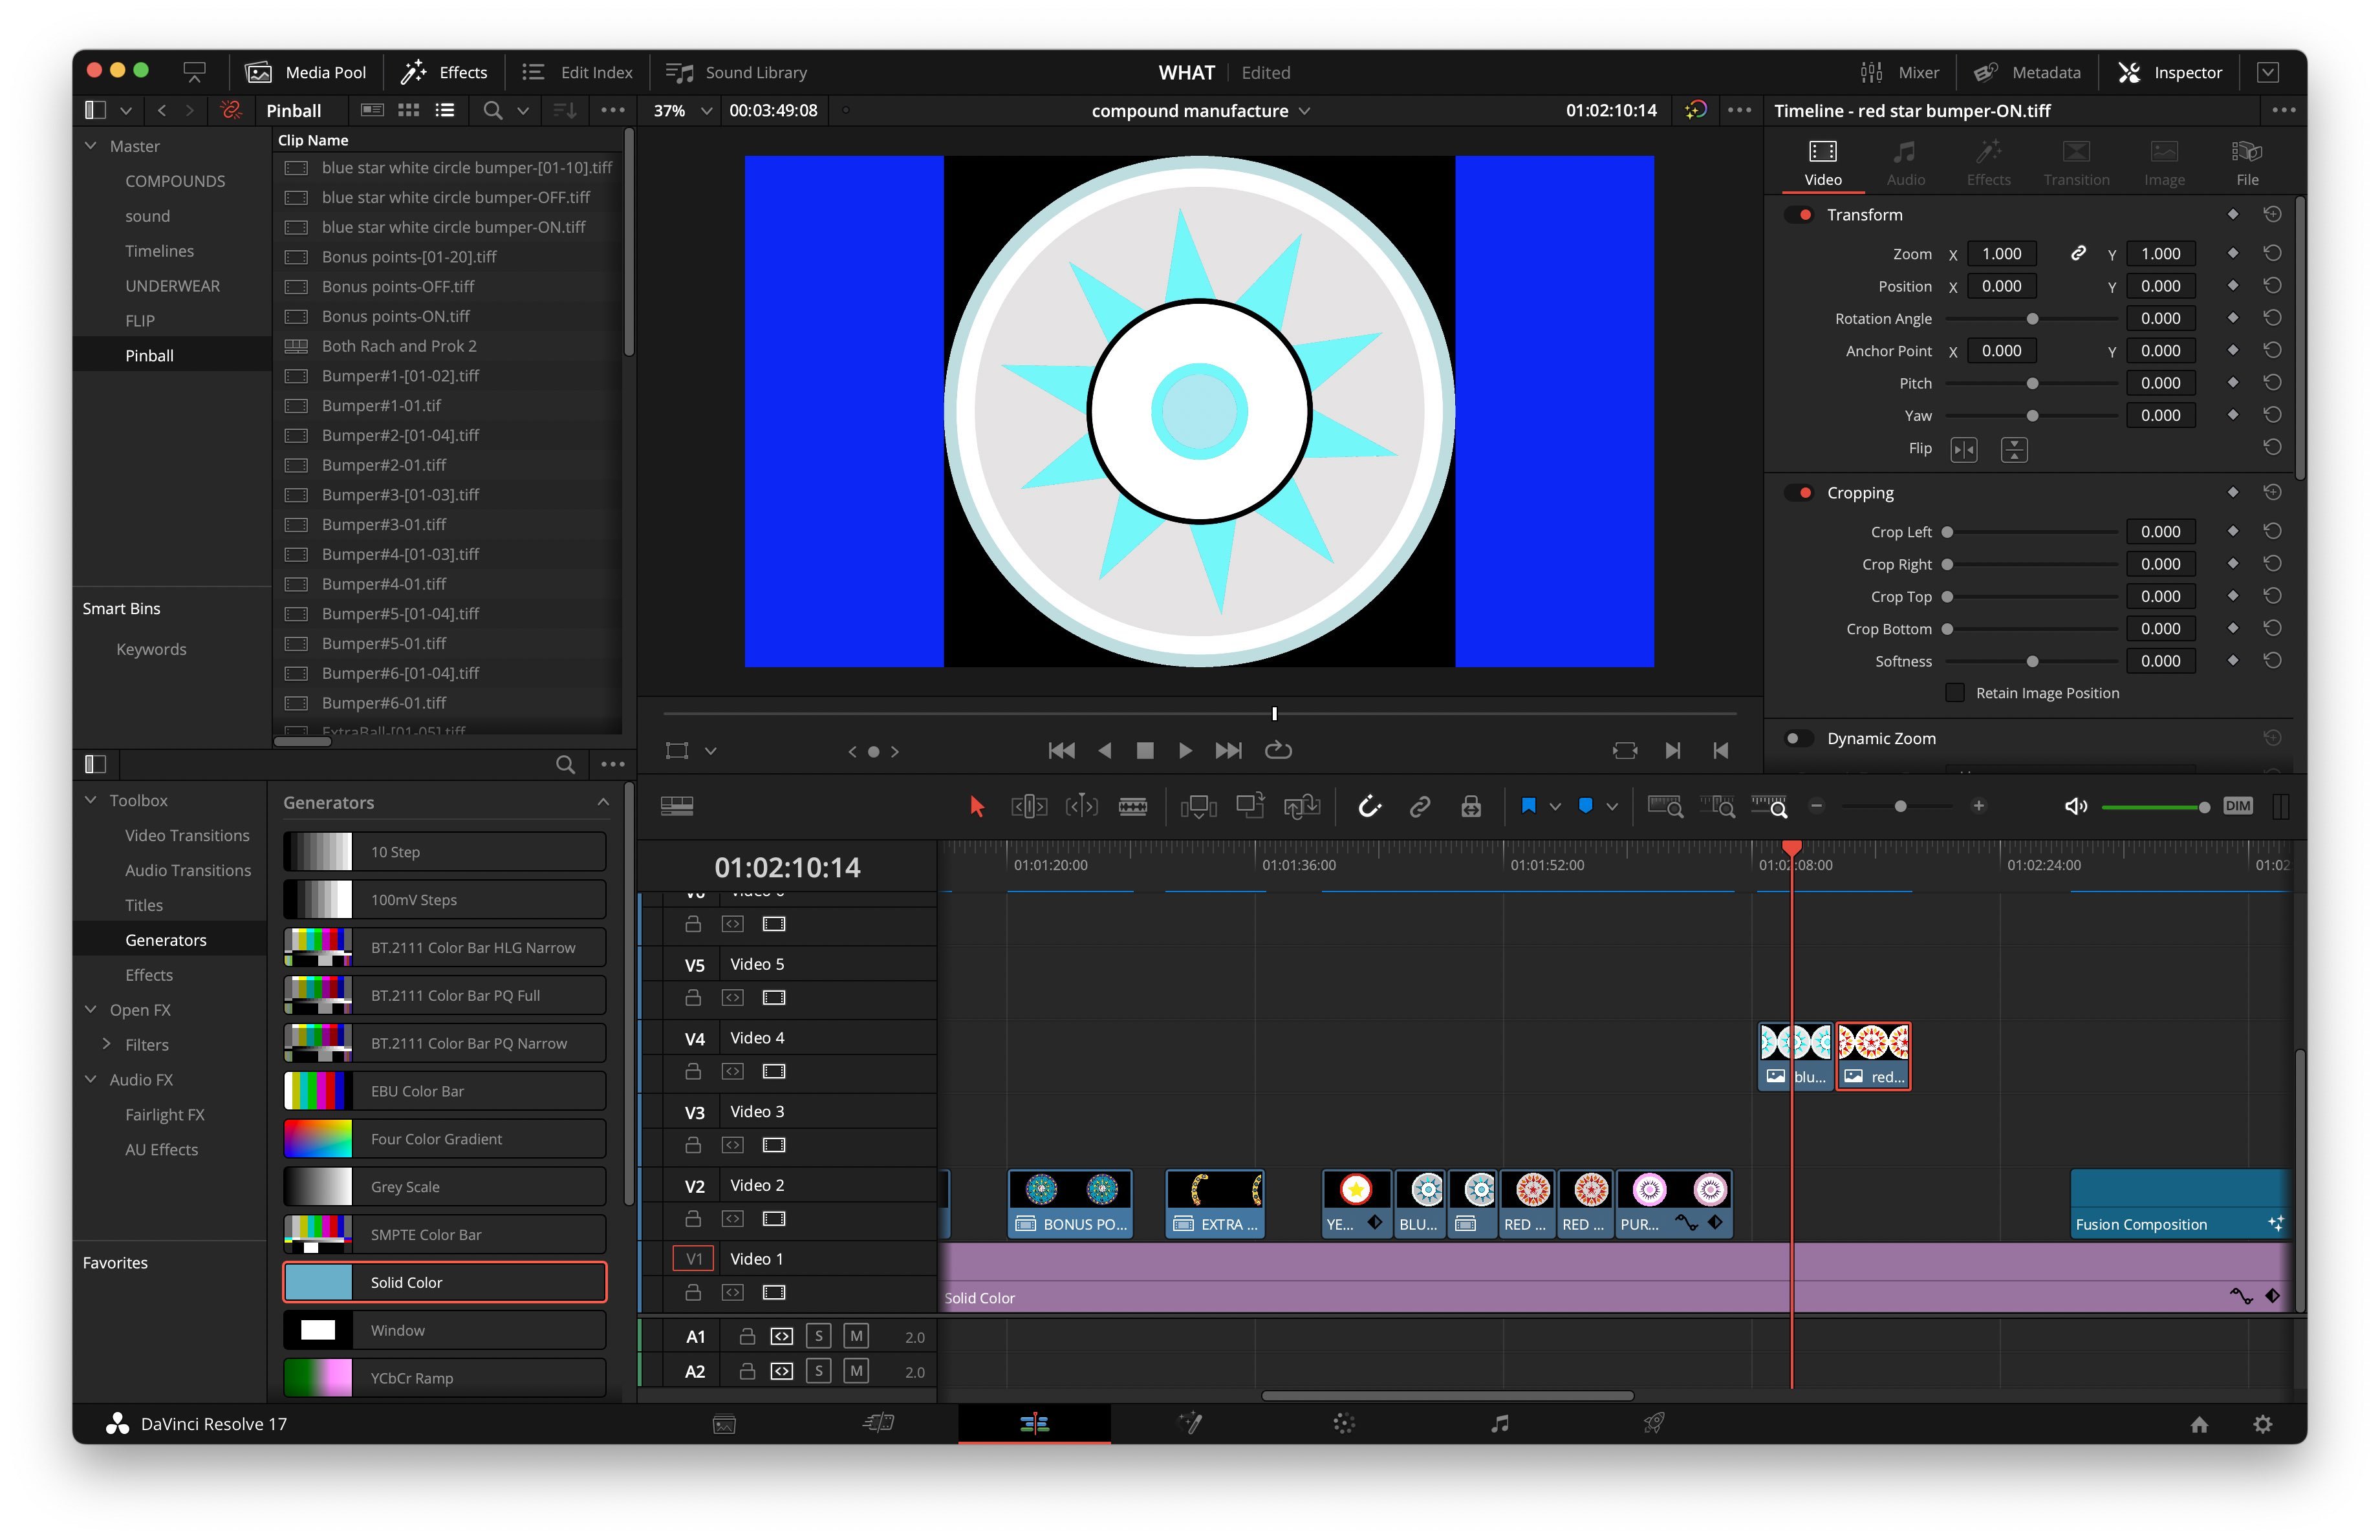
Task: Stop playback
Action: point(1145,751)
